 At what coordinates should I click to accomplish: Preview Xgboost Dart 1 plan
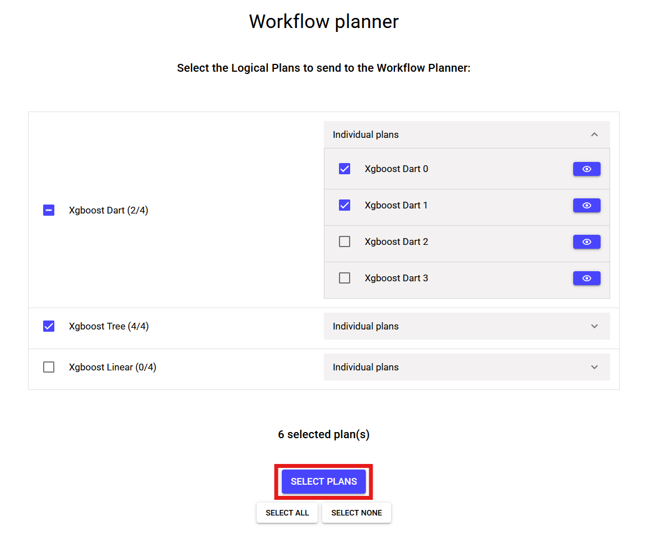586,205
